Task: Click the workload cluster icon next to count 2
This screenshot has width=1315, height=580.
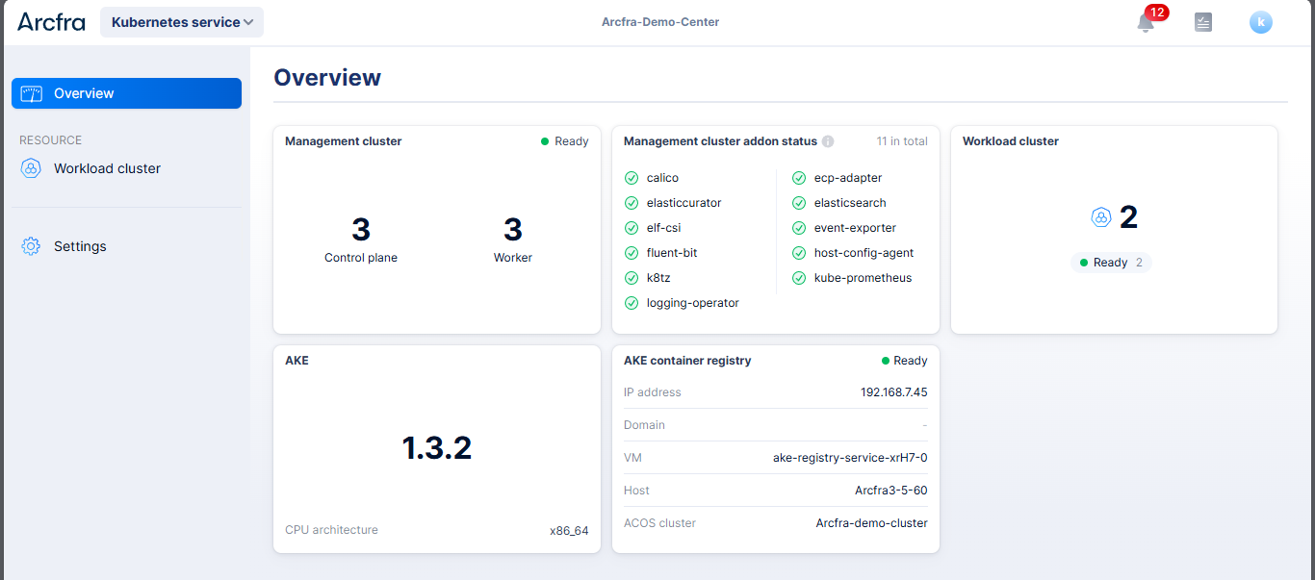Action: [1101, 217]
